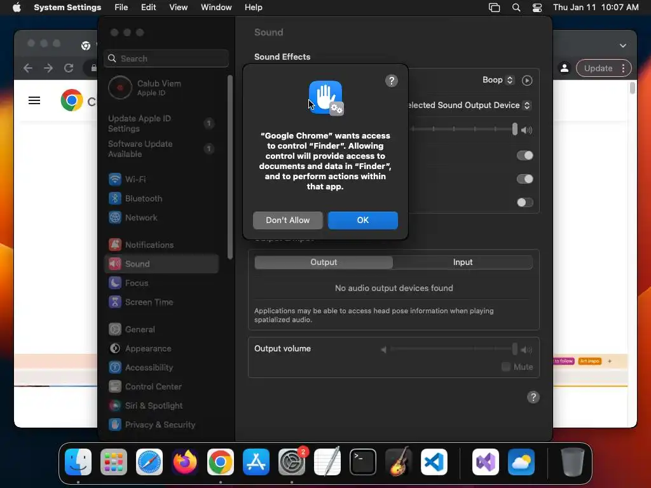Play the Boop alert sound preview
651x488 pixels.
(x=527, y=80)
